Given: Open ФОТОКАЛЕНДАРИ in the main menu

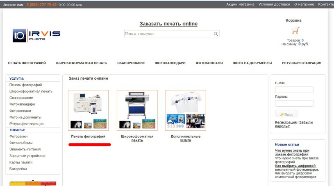Looking at the screenshot, I should (x=170, y=63).
